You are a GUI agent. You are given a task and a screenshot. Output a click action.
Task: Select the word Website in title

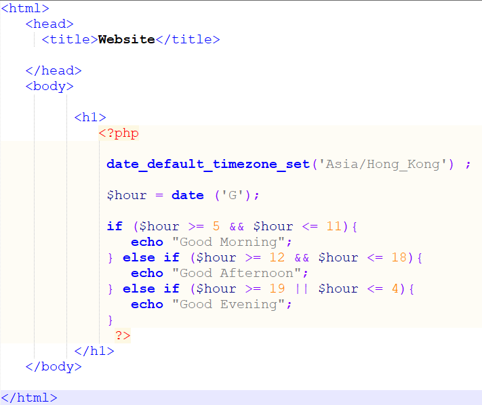(127, 39)
